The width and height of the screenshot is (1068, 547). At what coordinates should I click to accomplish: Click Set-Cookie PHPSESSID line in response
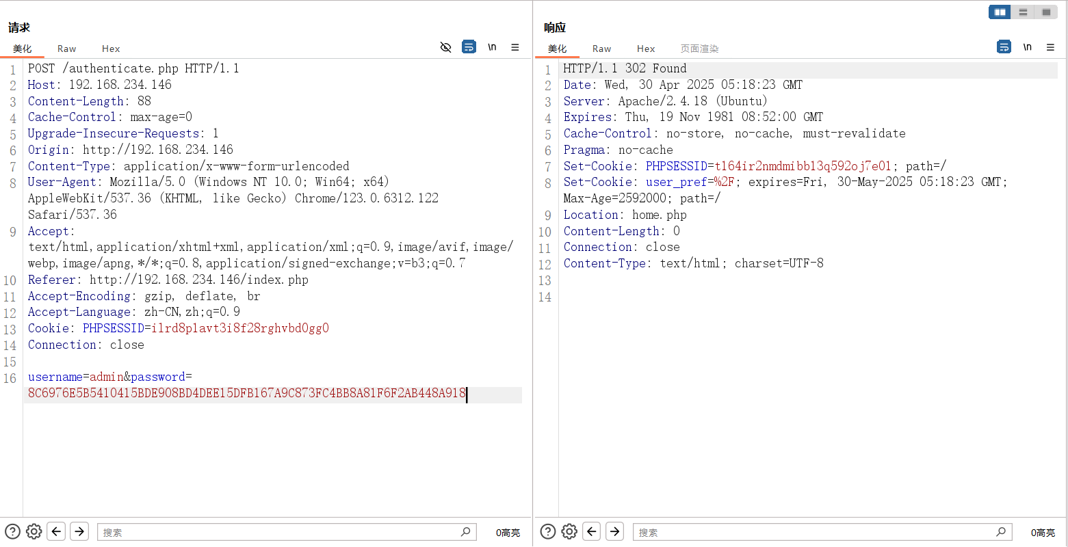pyautogui.click(x=755, y=166)
